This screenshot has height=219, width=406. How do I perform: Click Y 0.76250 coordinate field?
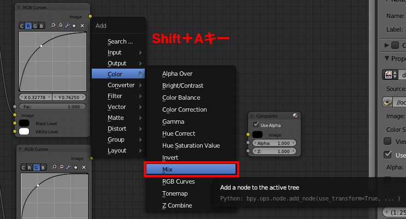69,98
